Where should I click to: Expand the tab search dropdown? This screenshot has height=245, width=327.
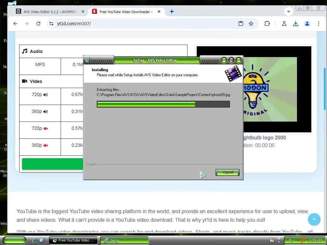pos(289,11)
